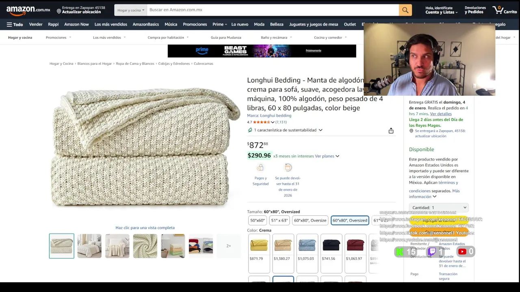Open Belleza nav item
Image resolution: width=520 pixels, height=292 pixels.
click(277, 24)
